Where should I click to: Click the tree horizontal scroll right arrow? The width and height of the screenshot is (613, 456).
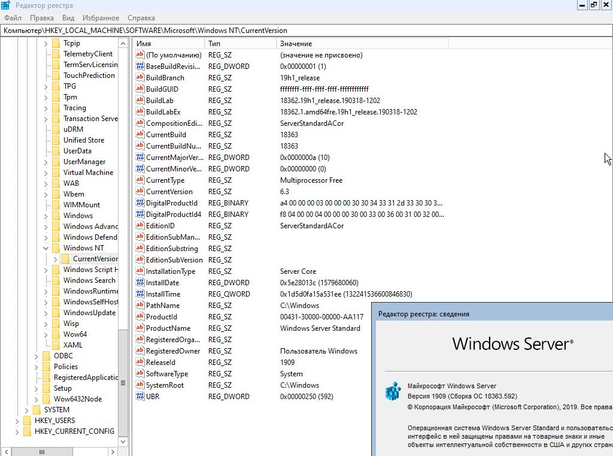[x=113, y=452]
